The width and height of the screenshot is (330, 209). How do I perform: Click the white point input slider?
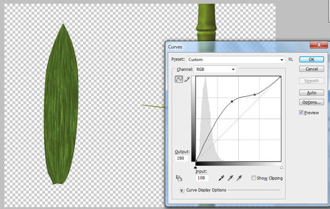coord(282,168)
